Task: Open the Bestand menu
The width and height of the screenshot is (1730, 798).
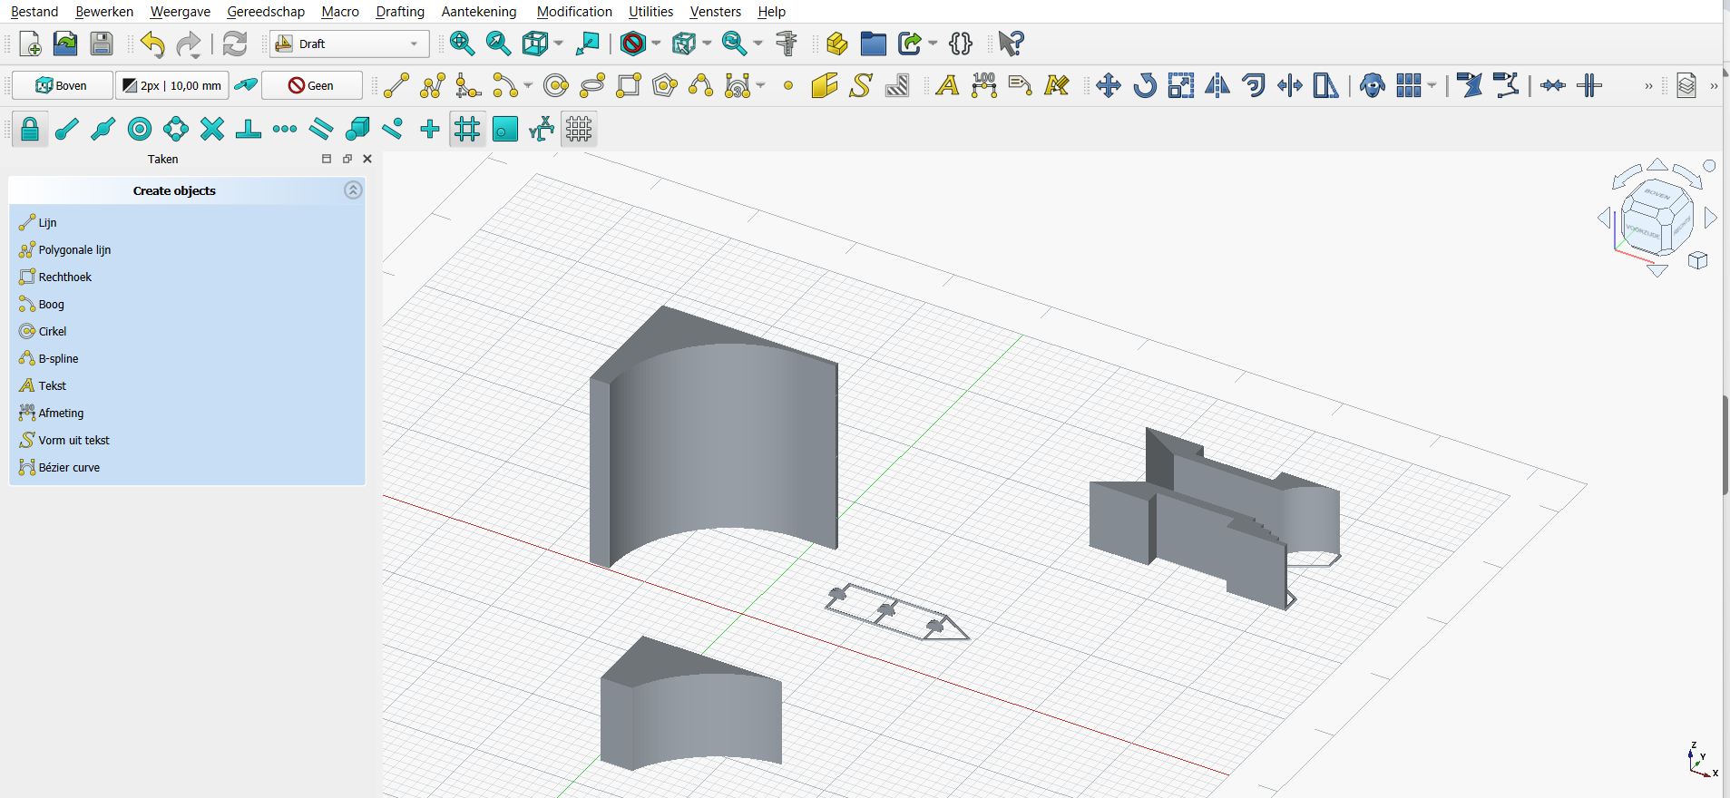Action: 34,12
